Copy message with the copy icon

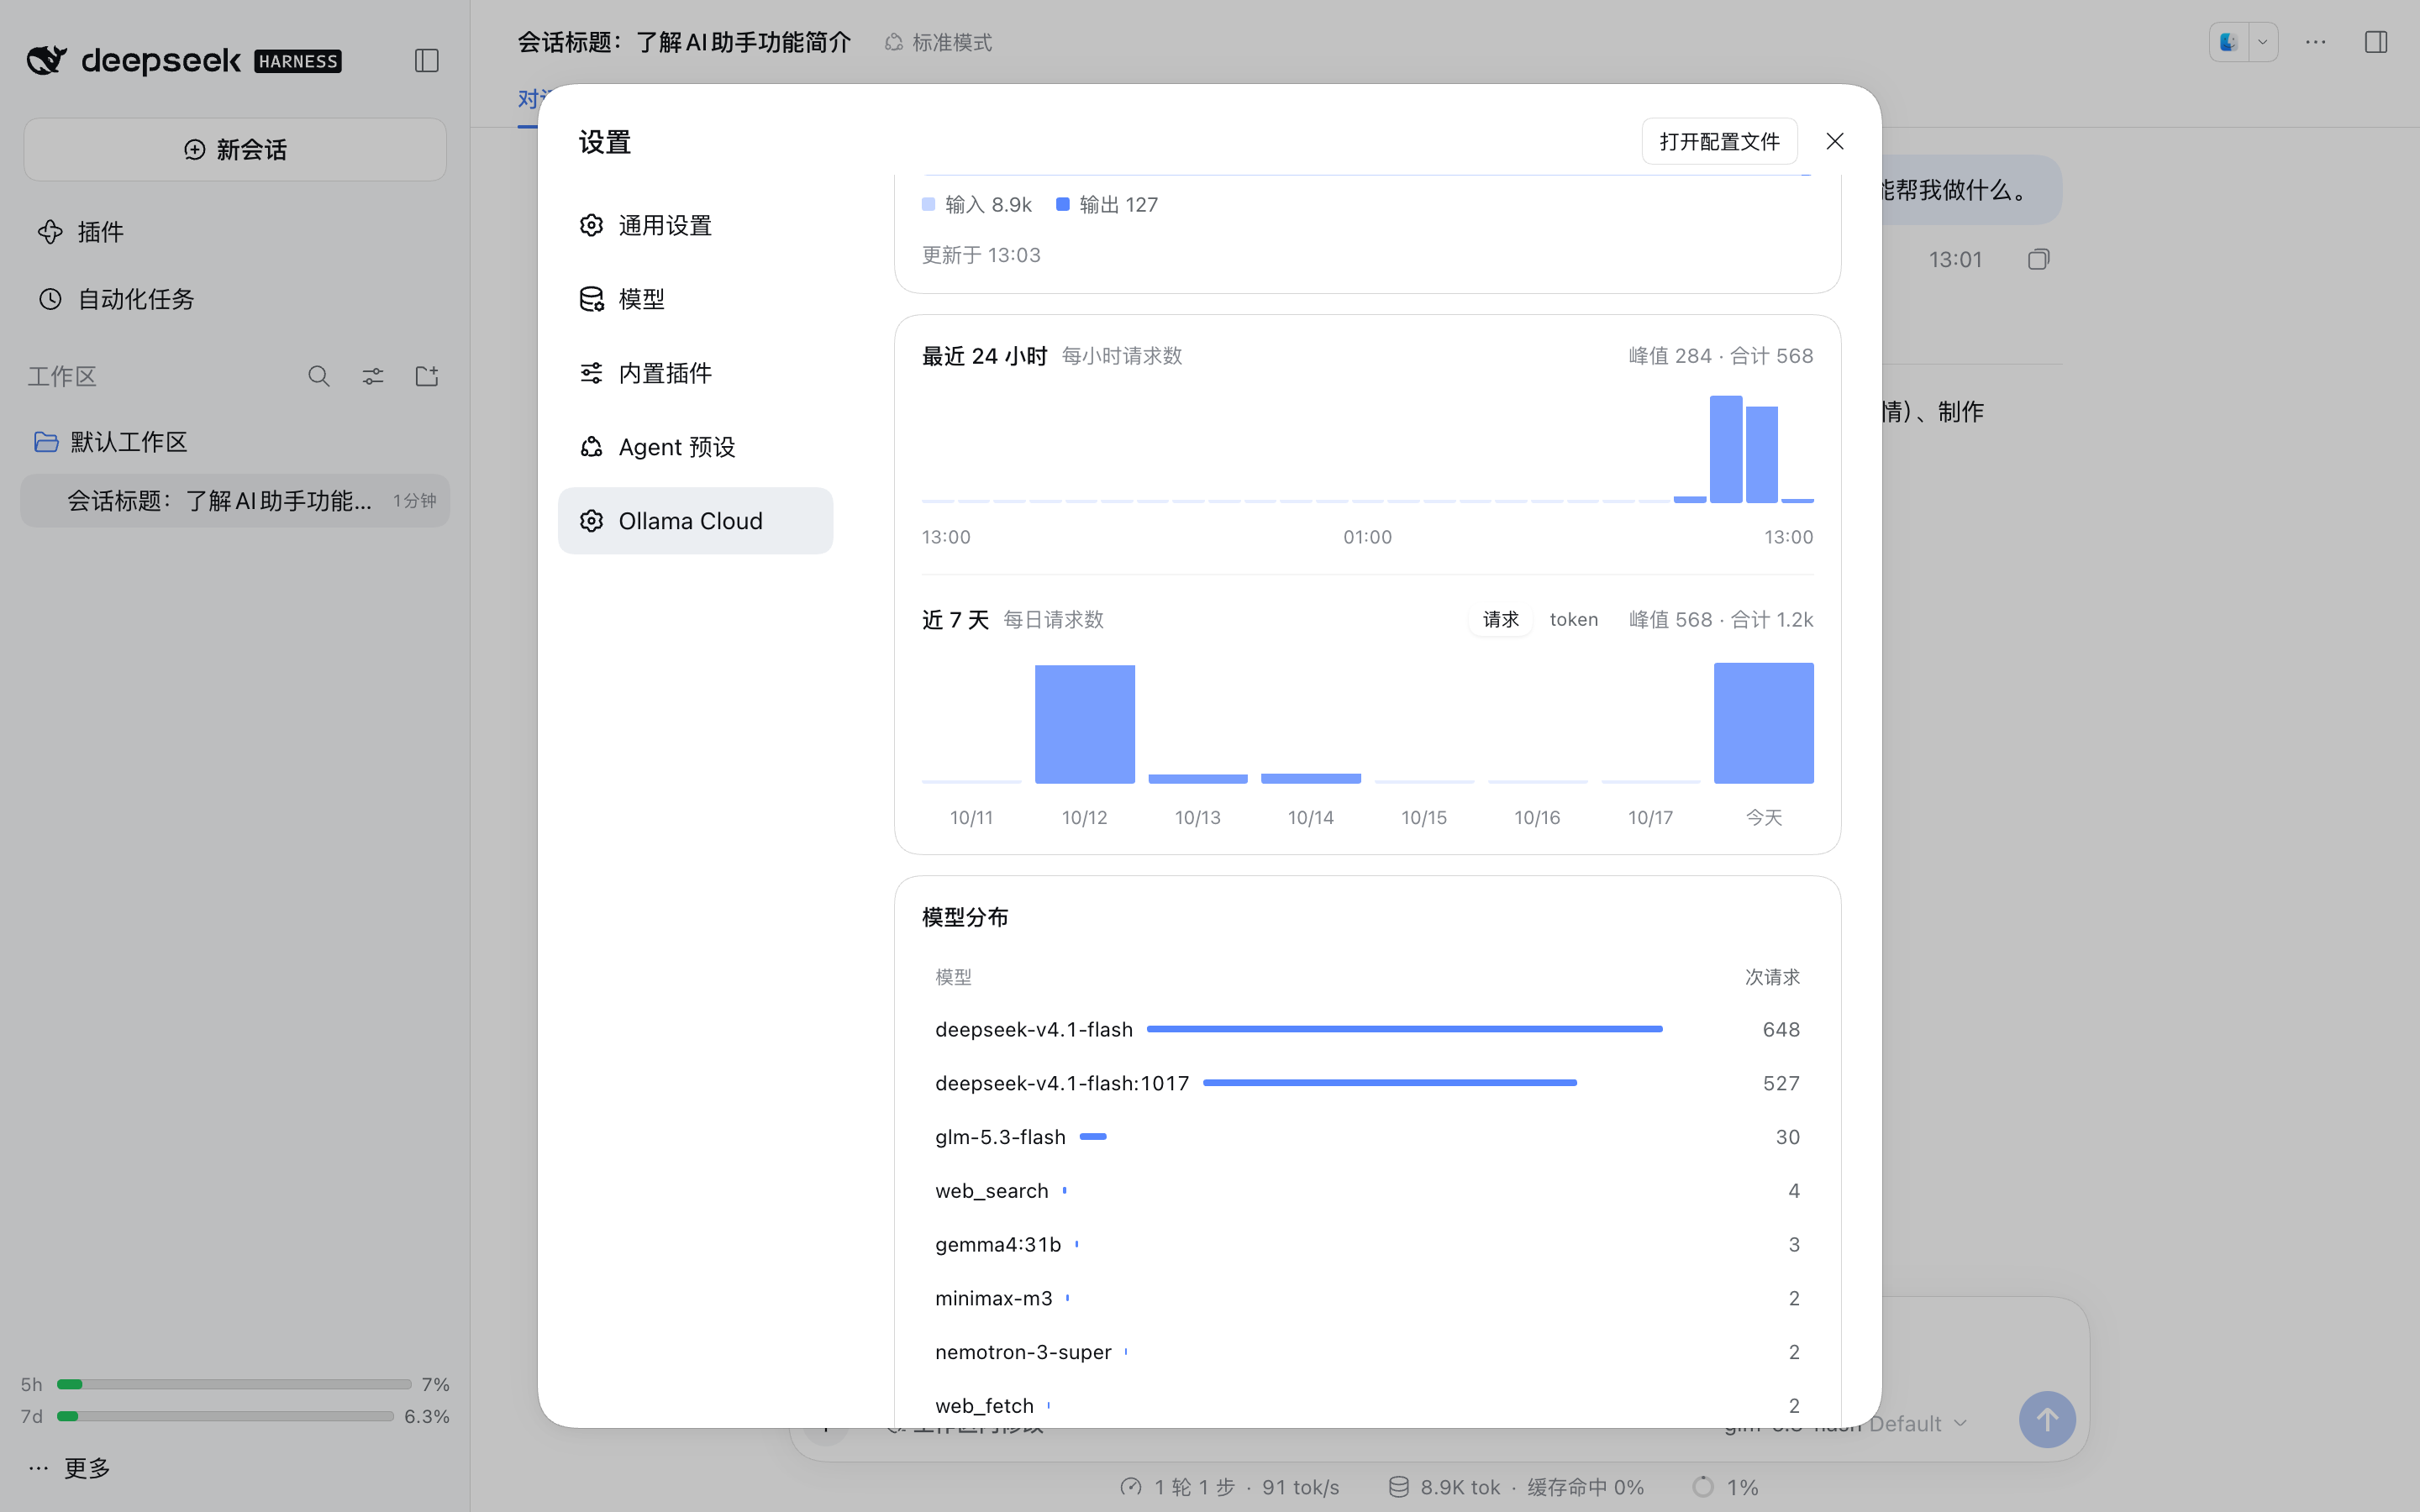2038,260
